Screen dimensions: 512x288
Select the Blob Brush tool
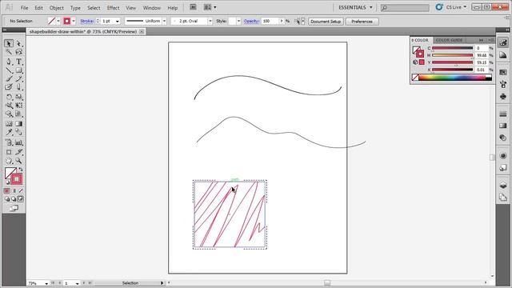(9, 87)
